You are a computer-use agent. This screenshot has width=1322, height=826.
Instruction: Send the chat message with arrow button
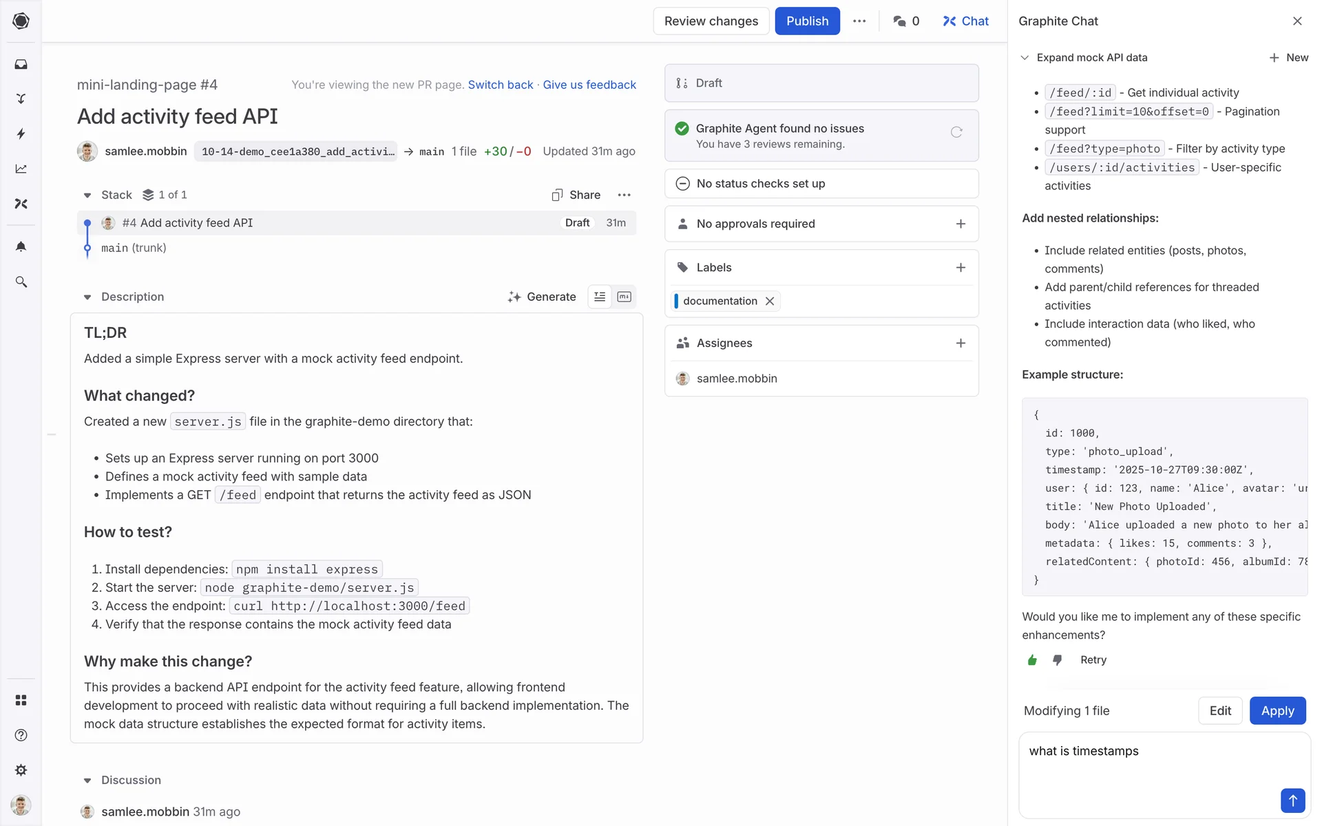[1292, 801]
